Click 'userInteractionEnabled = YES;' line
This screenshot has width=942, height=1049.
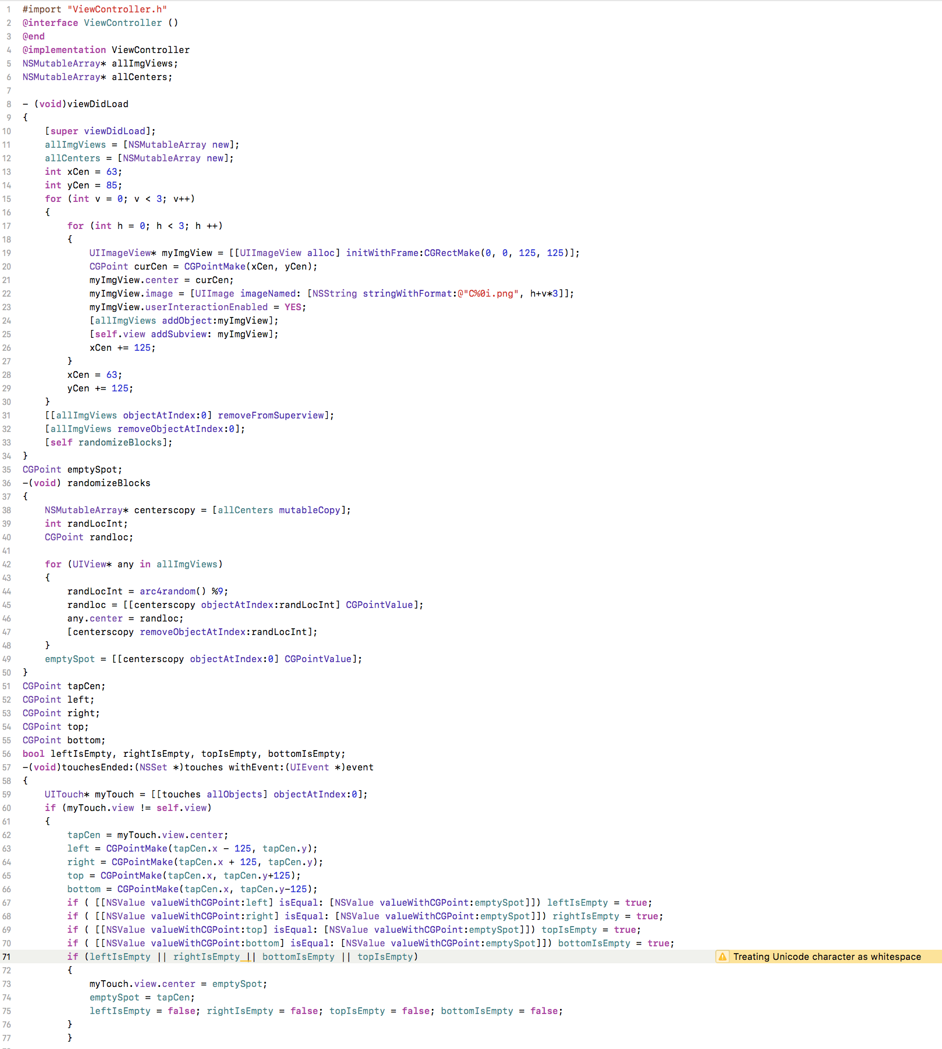point(226,307)
